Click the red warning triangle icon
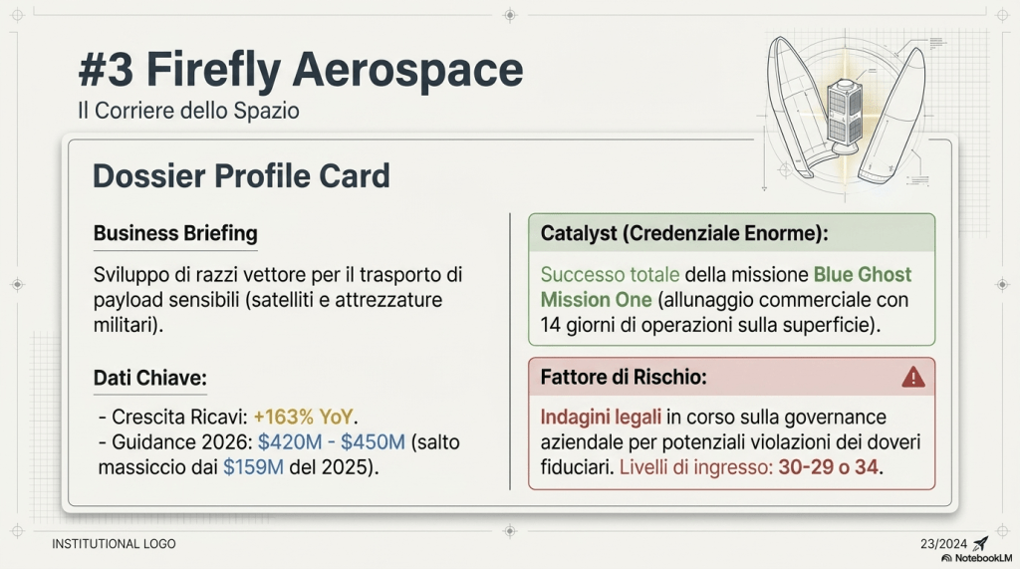The height and width of the screenshot is (569, 1020). pos(912,377)
